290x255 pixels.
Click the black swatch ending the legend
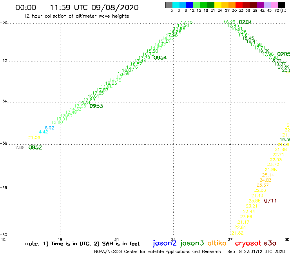point(281,5)
